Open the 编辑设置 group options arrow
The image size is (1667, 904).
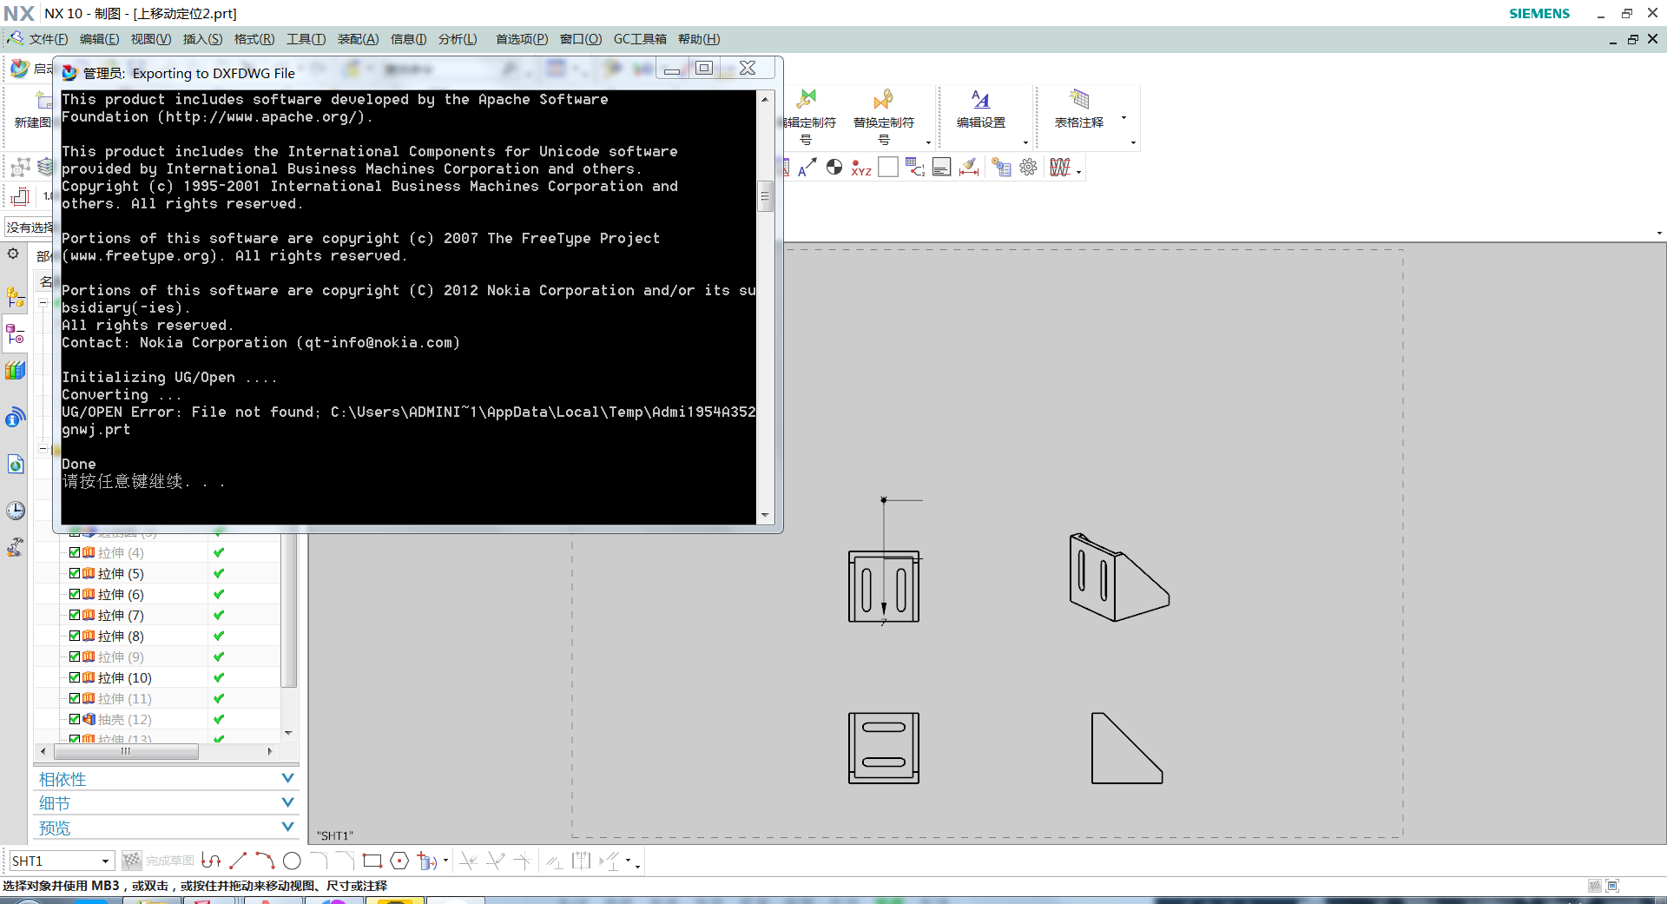[1025, 142]
